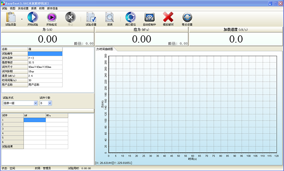
Task: Click the 模拟破坏 red X icon
Action: 168,17
